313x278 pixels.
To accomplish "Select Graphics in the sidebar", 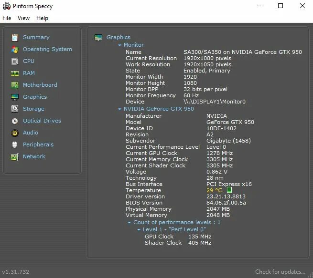I will pyautogui.click(x=35, y=97).
